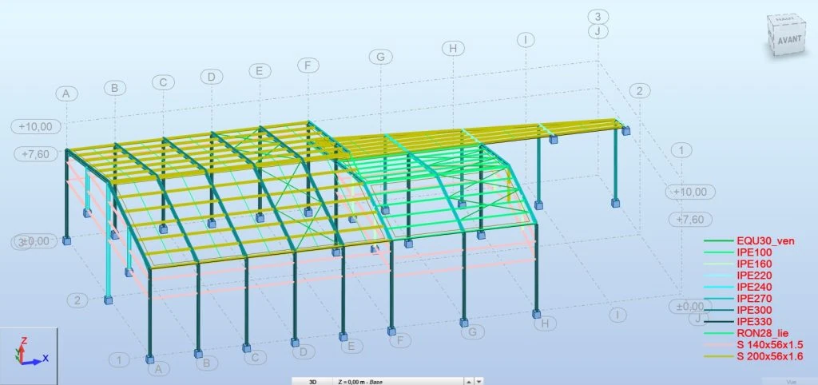Click the 'Z = 0,00 m - Base' field
The image size is (818, 385).
[399, 381]
